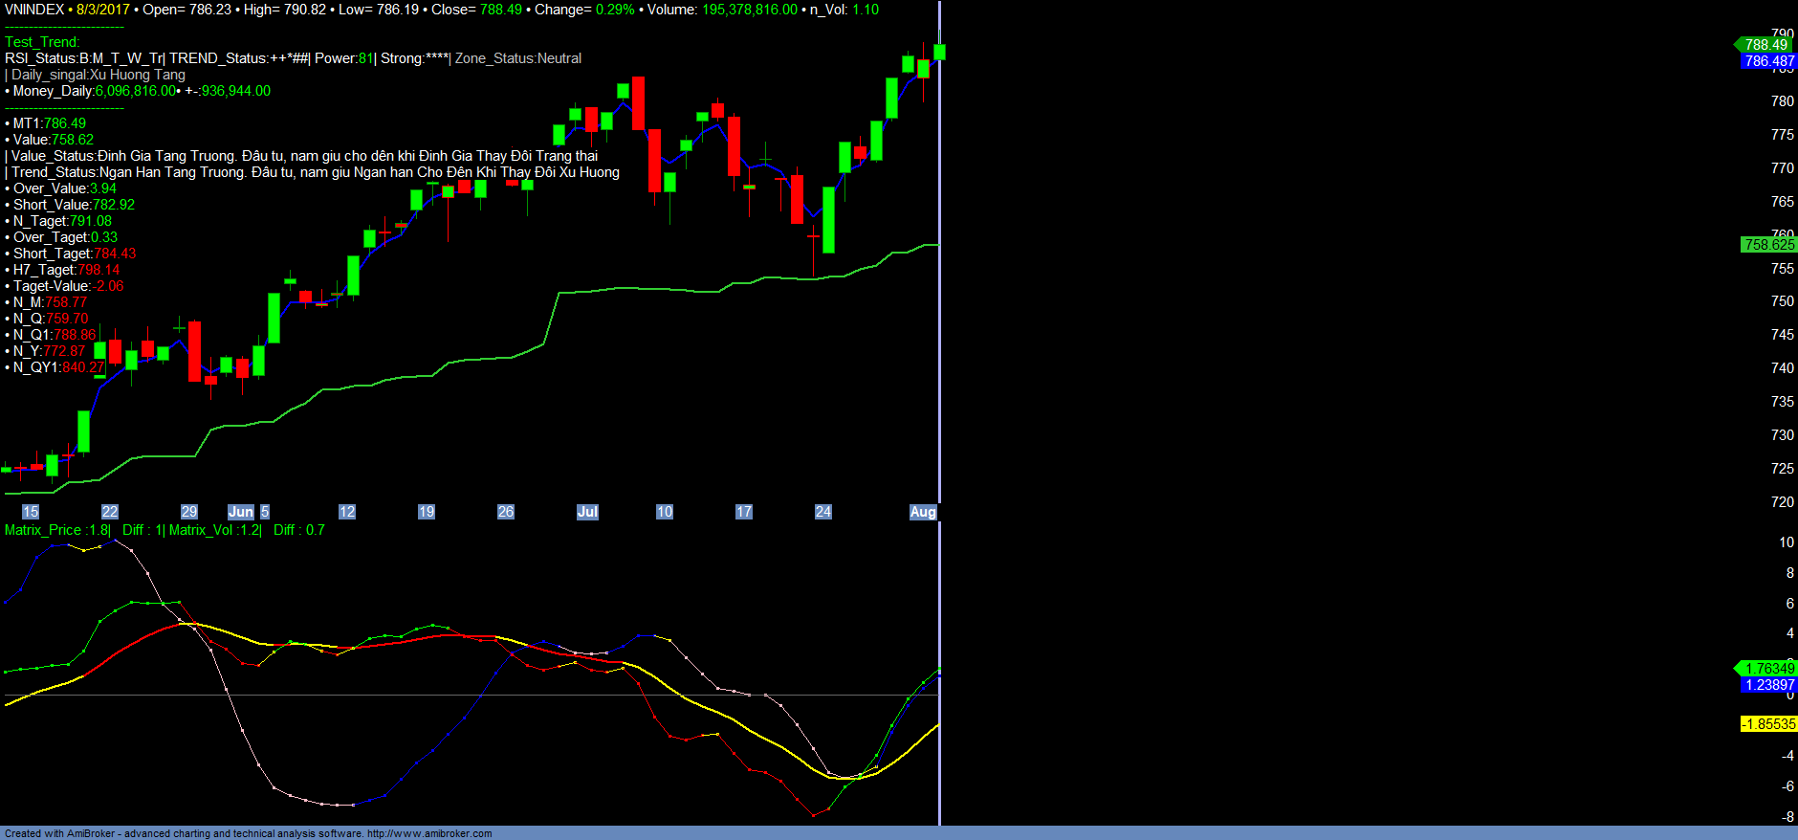Click date marker 12 on time axis
This screenshot has width=1798, height=840.
tap(347, 512)
